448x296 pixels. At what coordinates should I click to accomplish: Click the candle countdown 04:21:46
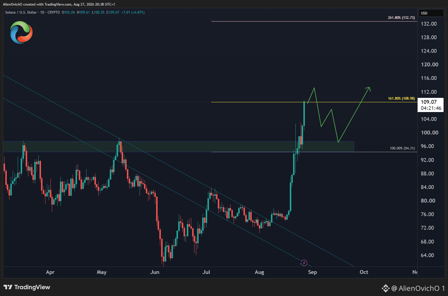[431, 108]
